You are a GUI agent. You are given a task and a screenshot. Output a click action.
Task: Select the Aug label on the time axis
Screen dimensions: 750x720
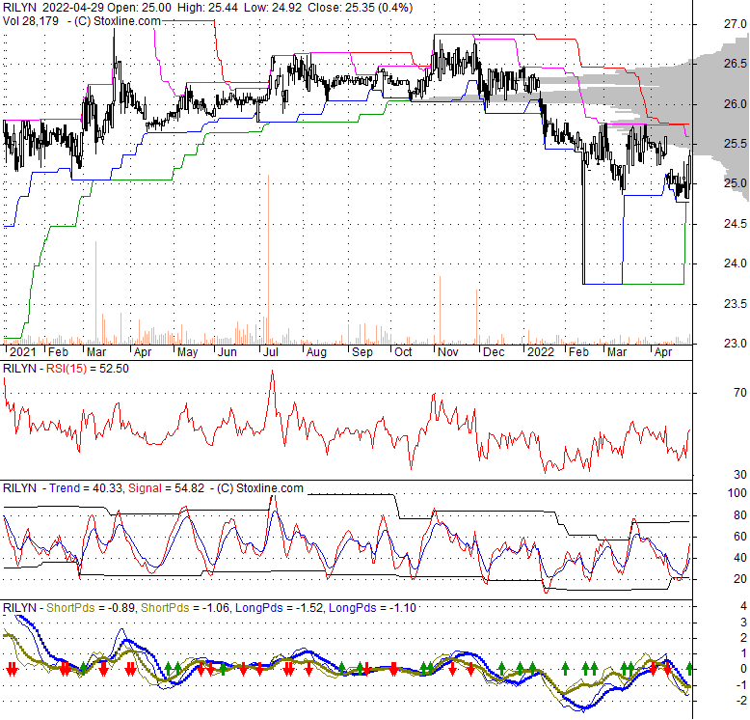(316, 352)
